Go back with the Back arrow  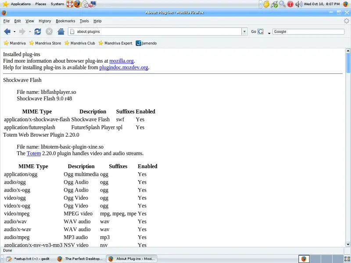click(x=7, y=32)
